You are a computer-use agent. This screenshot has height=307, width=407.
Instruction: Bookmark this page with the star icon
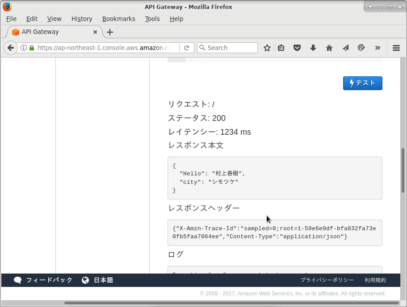pyautogui.click(x=267, y=48)
